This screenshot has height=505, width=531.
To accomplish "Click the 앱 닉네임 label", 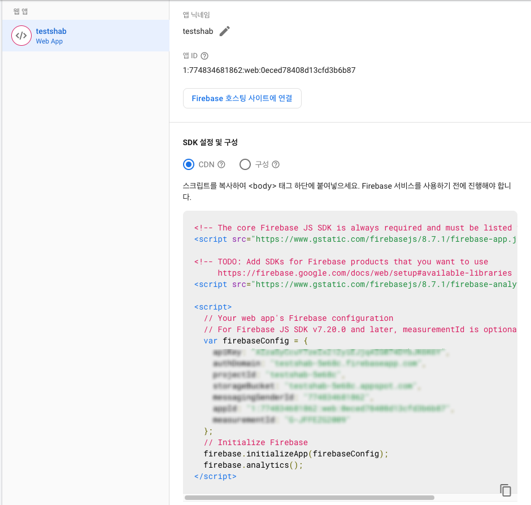I will click(x=197, y=15).
